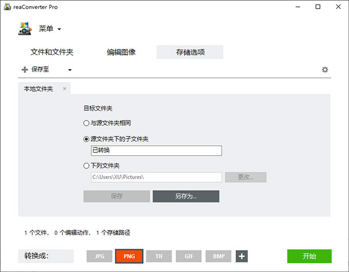Click the 另存为... button
Screen dimensions: 349x272
coord(186,196)
